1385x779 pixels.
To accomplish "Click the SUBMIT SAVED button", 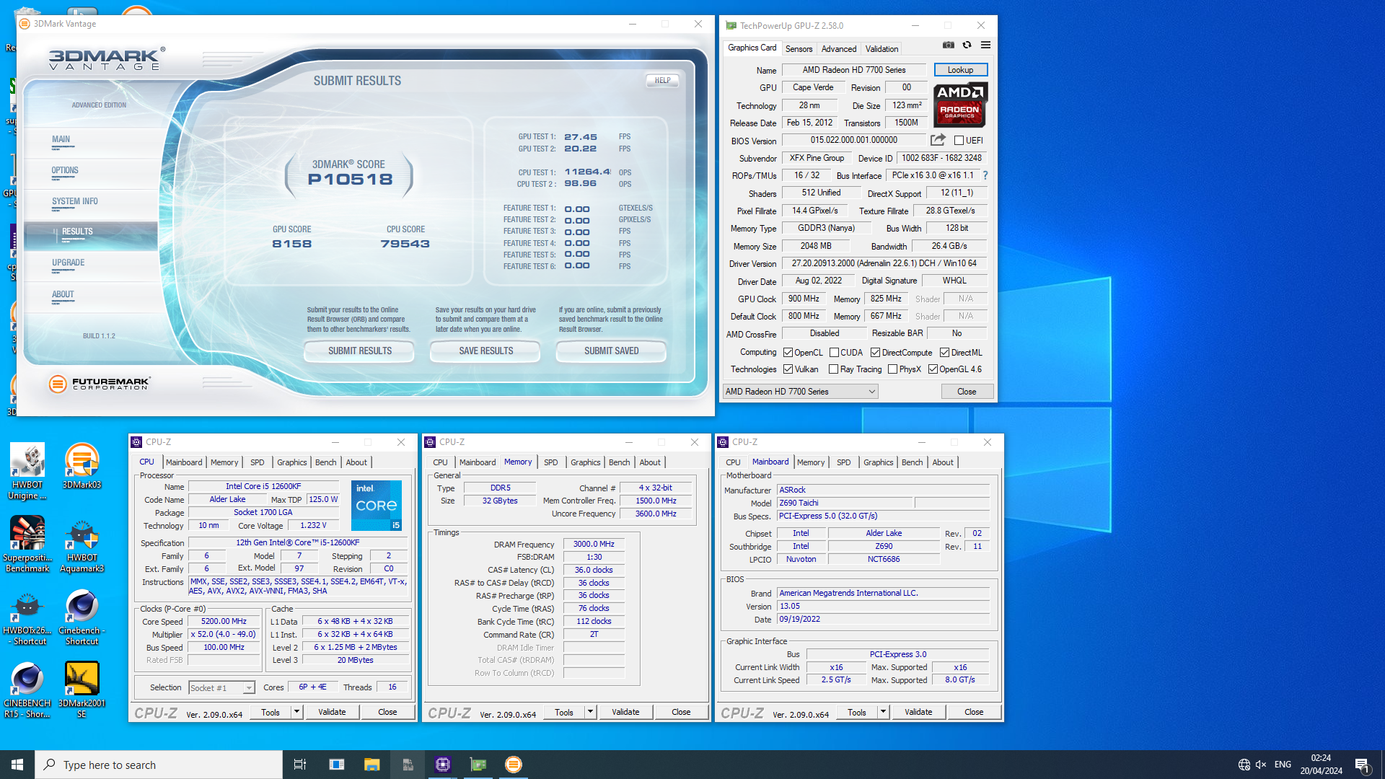I will tap(611, 351).
